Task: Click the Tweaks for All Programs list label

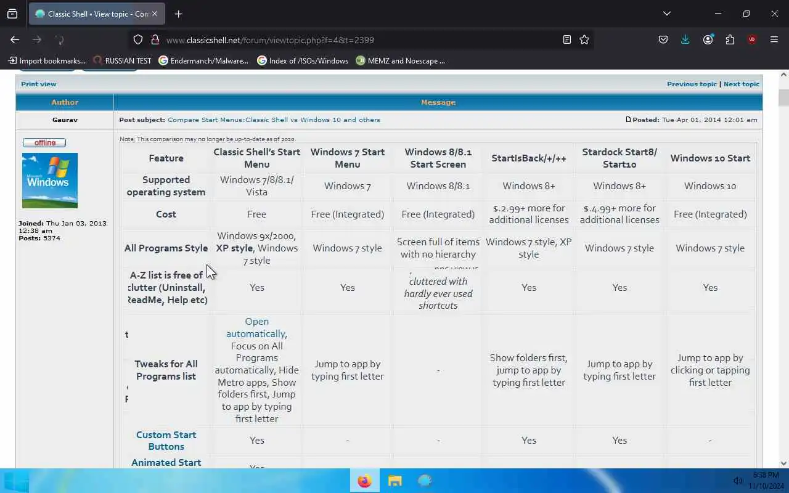Action: 166,370
